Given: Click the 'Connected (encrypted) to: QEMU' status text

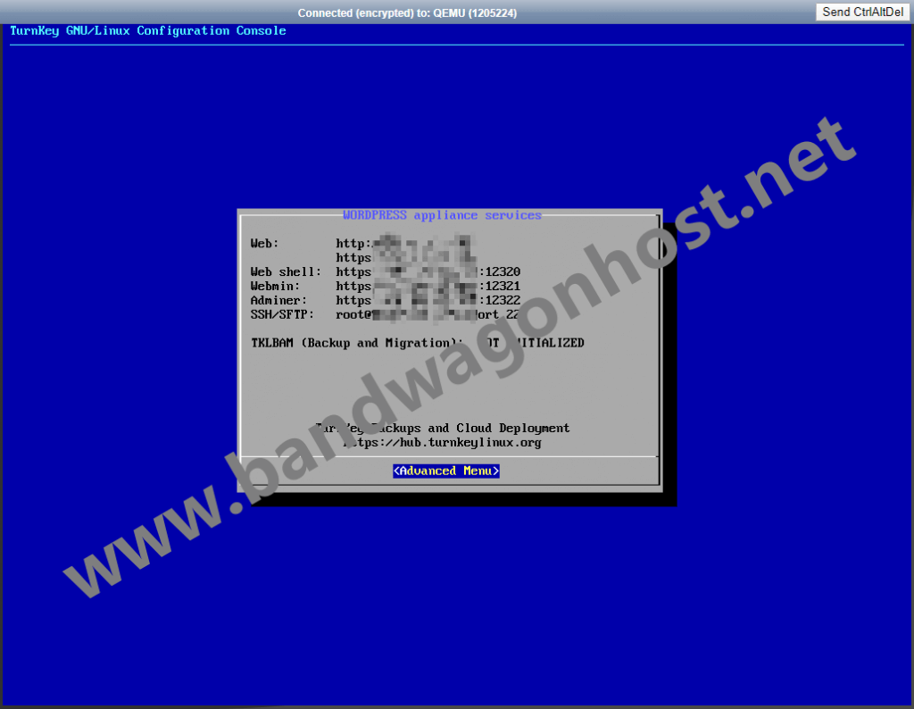Looking at the screenshot, I should [x=407, y=13].
